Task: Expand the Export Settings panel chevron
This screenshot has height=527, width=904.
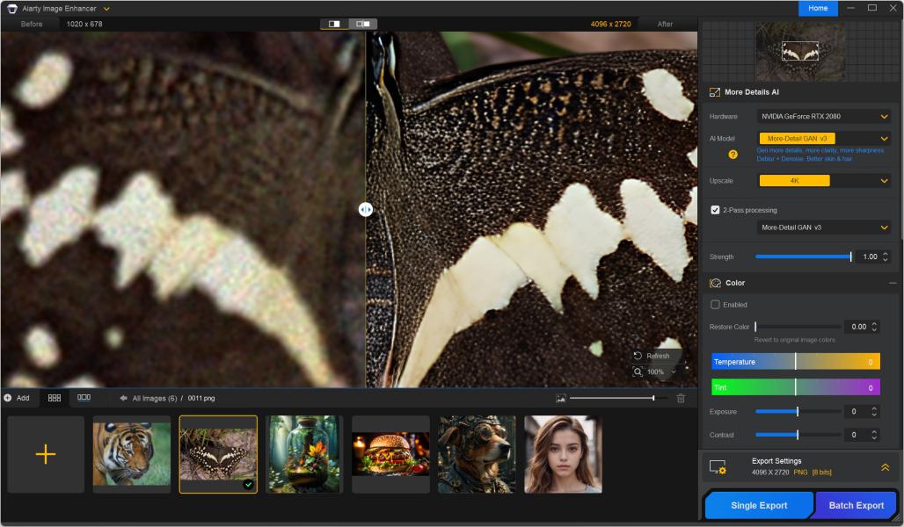Action: click(885, 467)
